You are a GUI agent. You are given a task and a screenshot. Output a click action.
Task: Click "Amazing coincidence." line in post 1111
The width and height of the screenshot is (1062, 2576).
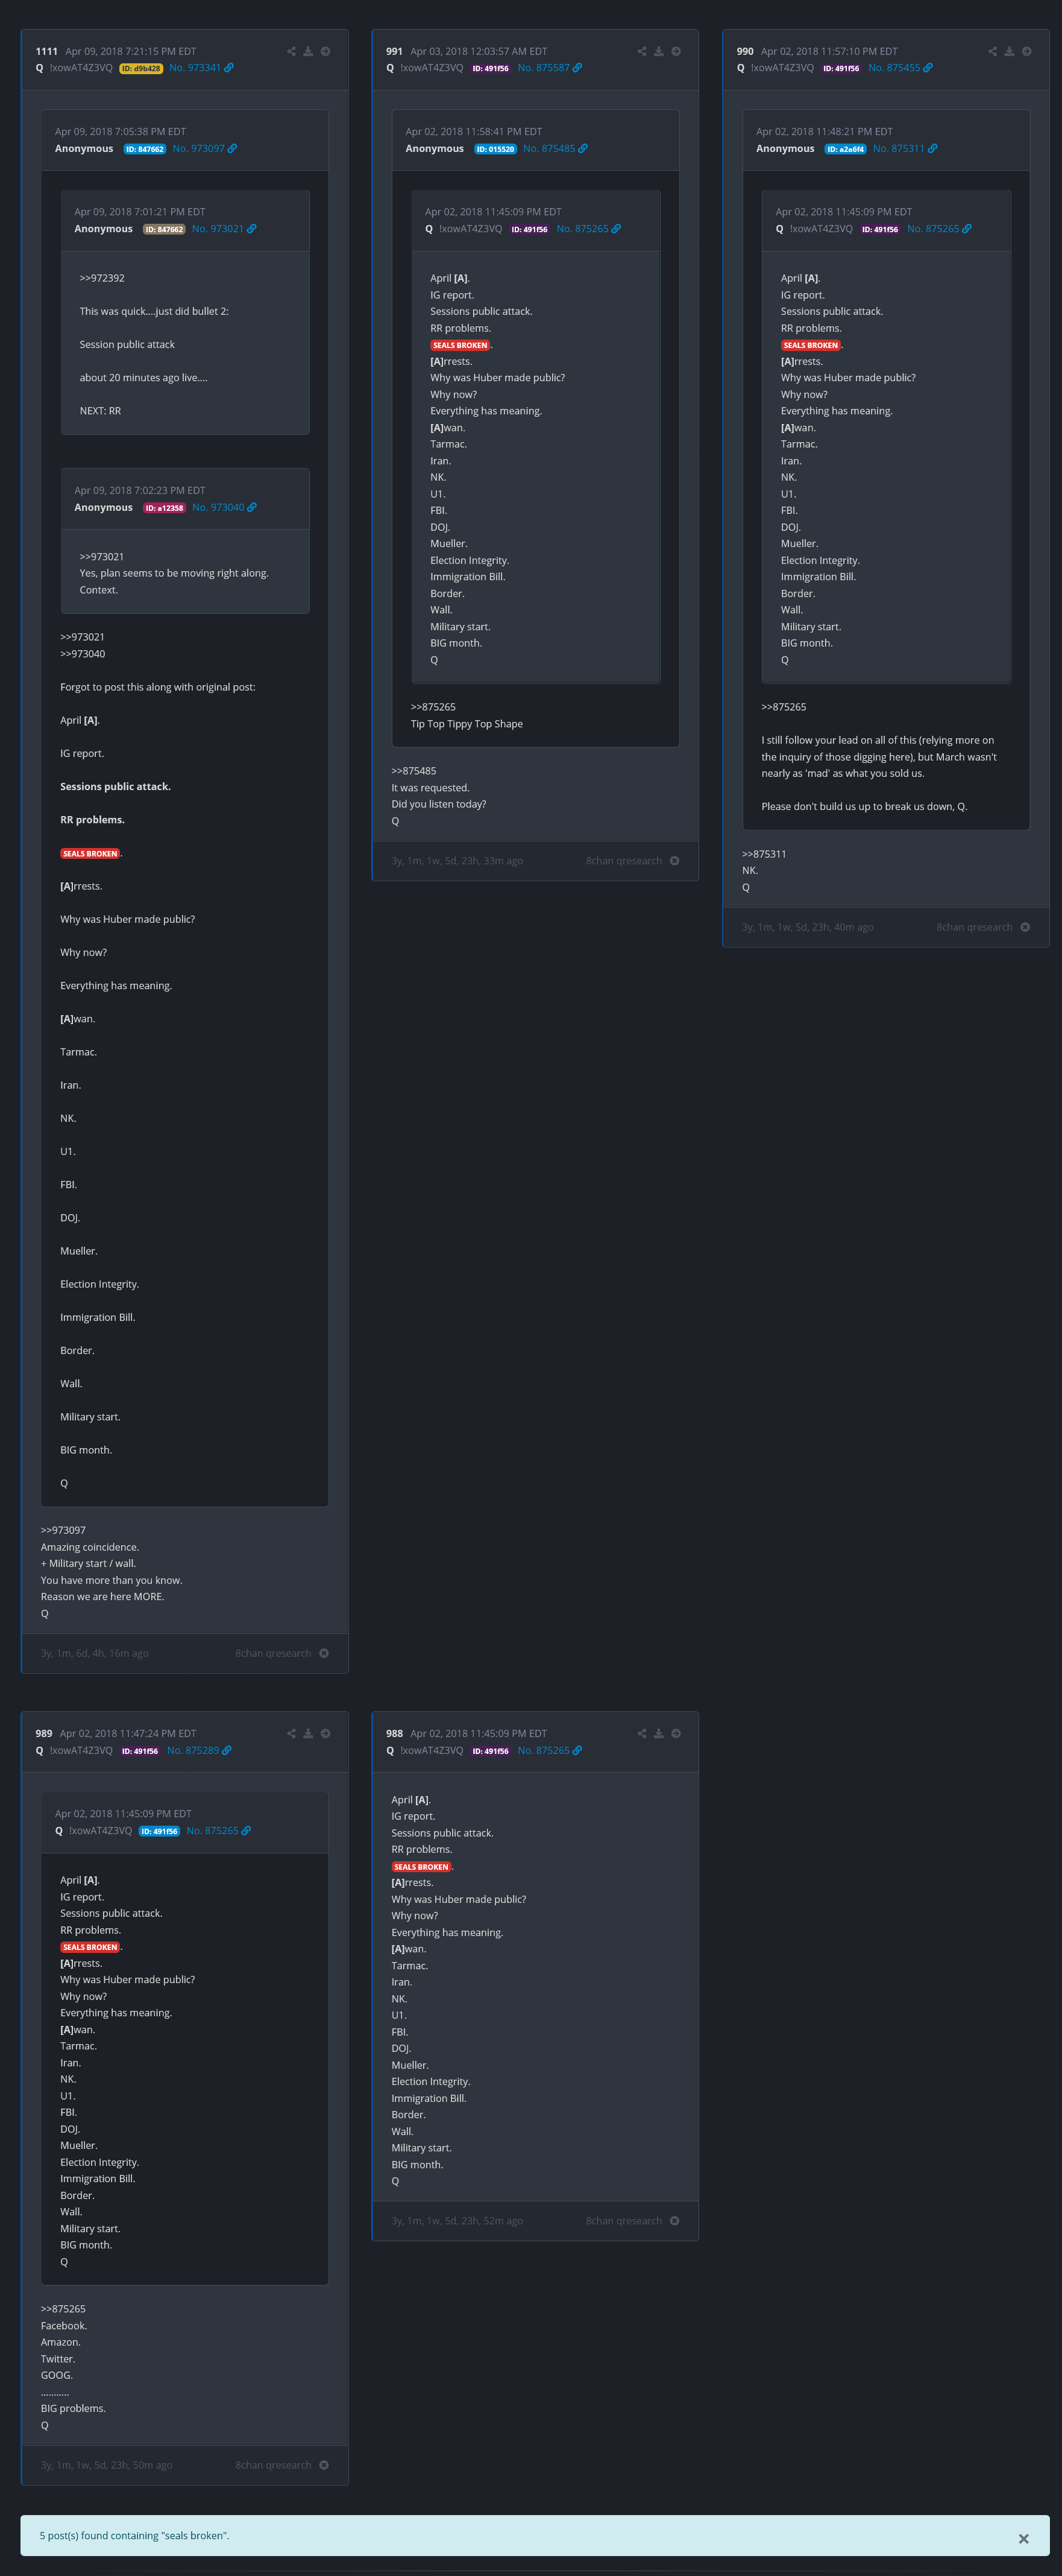[90, 1547]
